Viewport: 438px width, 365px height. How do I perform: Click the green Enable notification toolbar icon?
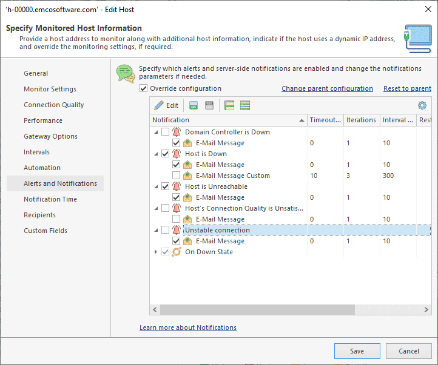click(194, 105)
